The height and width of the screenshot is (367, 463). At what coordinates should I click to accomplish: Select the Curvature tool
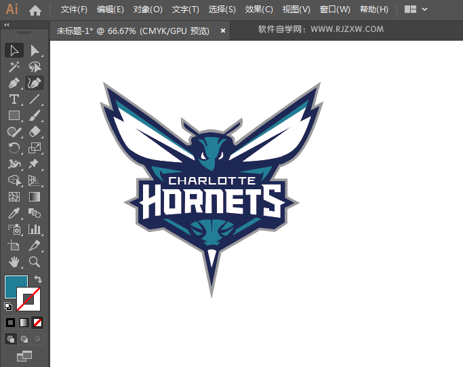pos(35,83)
